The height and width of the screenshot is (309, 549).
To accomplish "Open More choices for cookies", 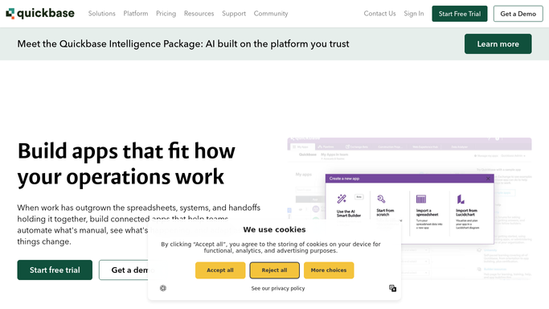I will [329, 270].
